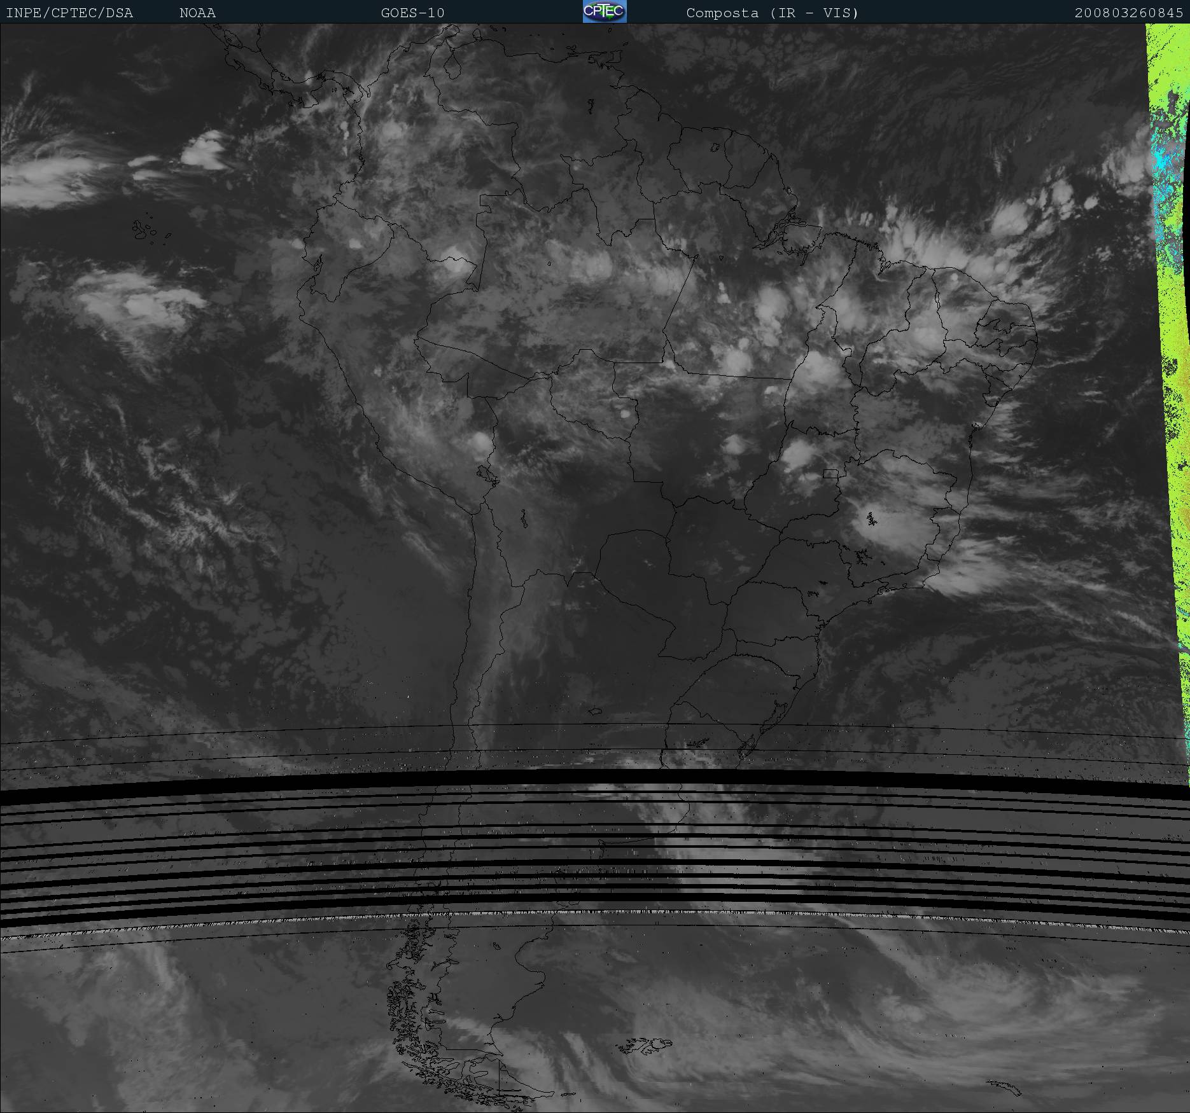Click the Distrito Federal square in Brazil
This screenshot has height=1113, width=1190.
click(830, 474)
